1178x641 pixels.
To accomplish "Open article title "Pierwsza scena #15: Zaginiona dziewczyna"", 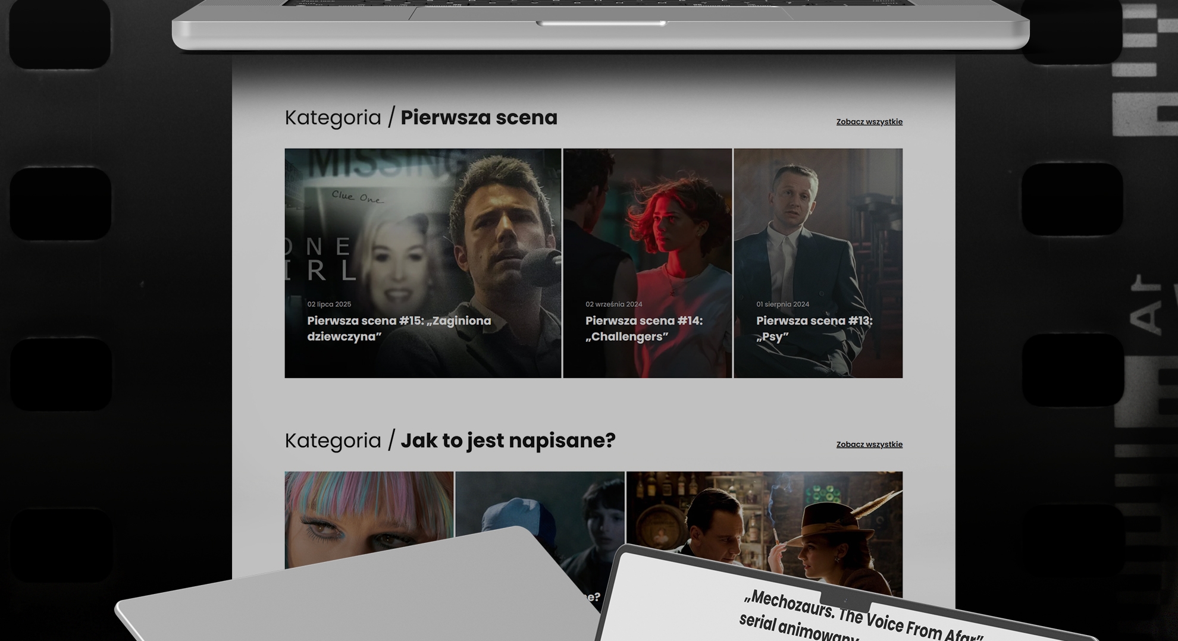I will point(399,328).
